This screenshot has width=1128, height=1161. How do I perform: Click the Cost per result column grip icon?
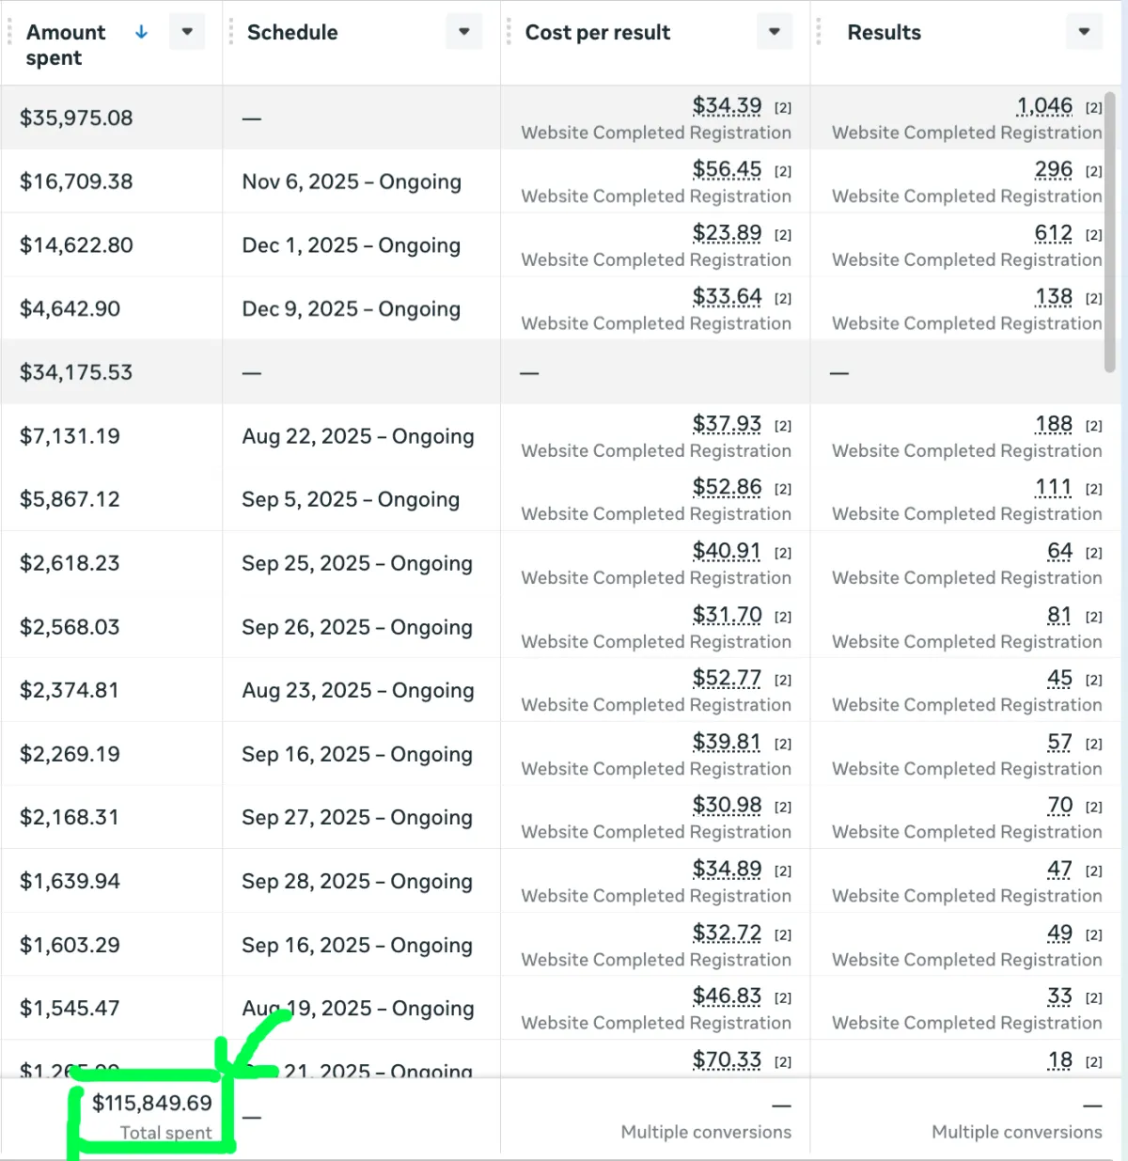[509, 32]
